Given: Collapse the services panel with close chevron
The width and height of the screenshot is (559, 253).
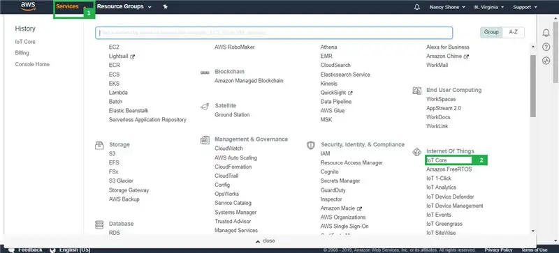Looking at the screenshot, I should 266,241.
